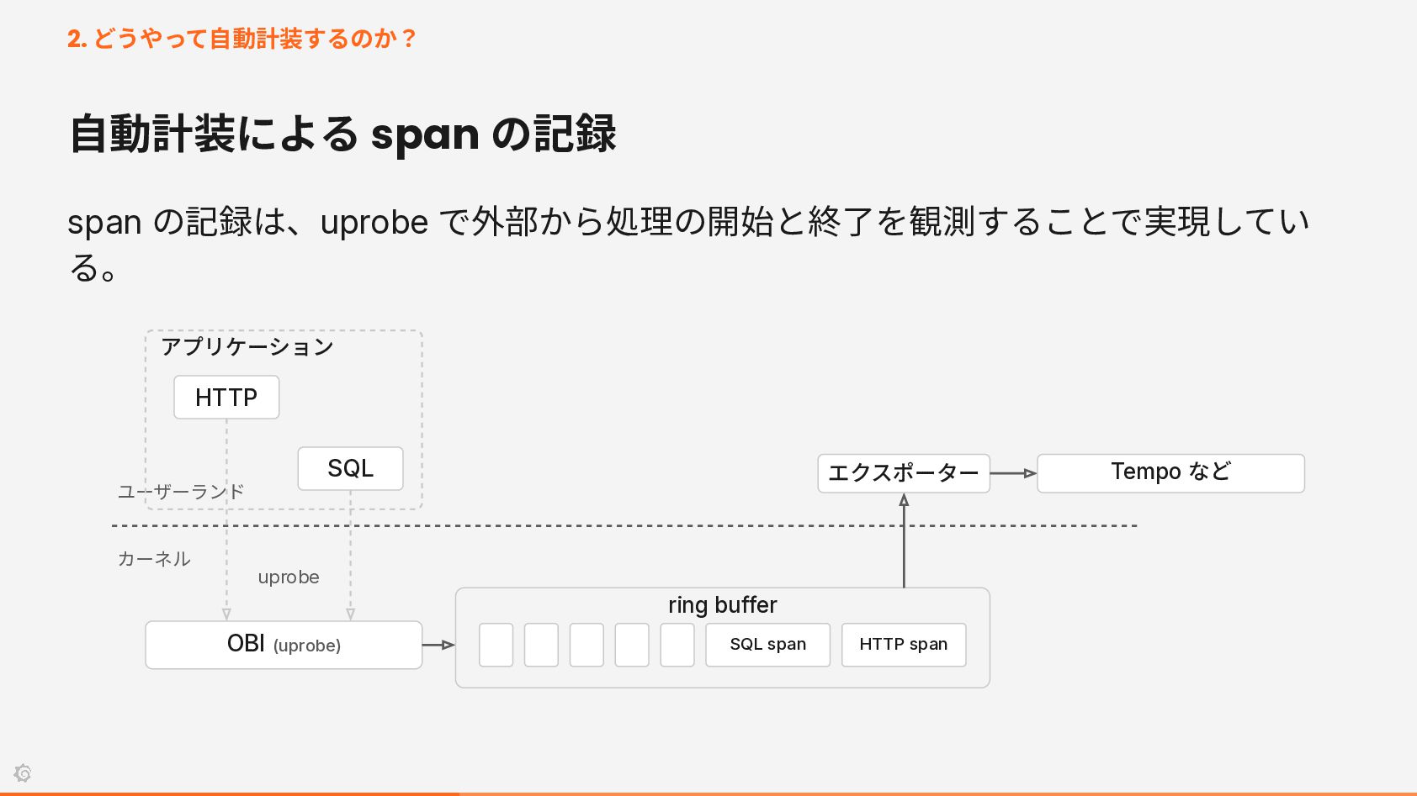
Task: Click the orange section heading 2. どうやって自動計装するのか
Action: point(241,39)
